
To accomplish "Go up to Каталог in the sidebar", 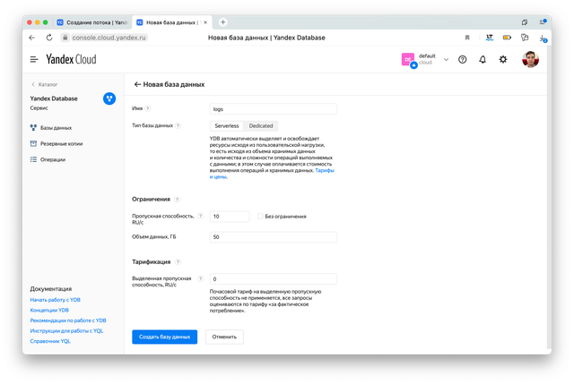I will (43, 84).
